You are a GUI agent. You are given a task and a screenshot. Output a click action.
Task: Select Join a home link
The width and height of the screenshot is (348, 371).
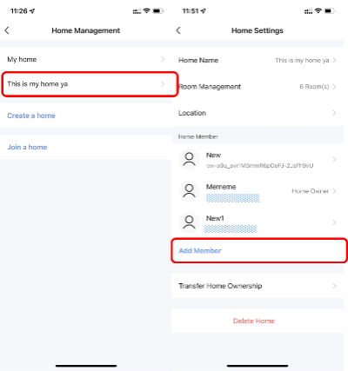click(27, 147)
